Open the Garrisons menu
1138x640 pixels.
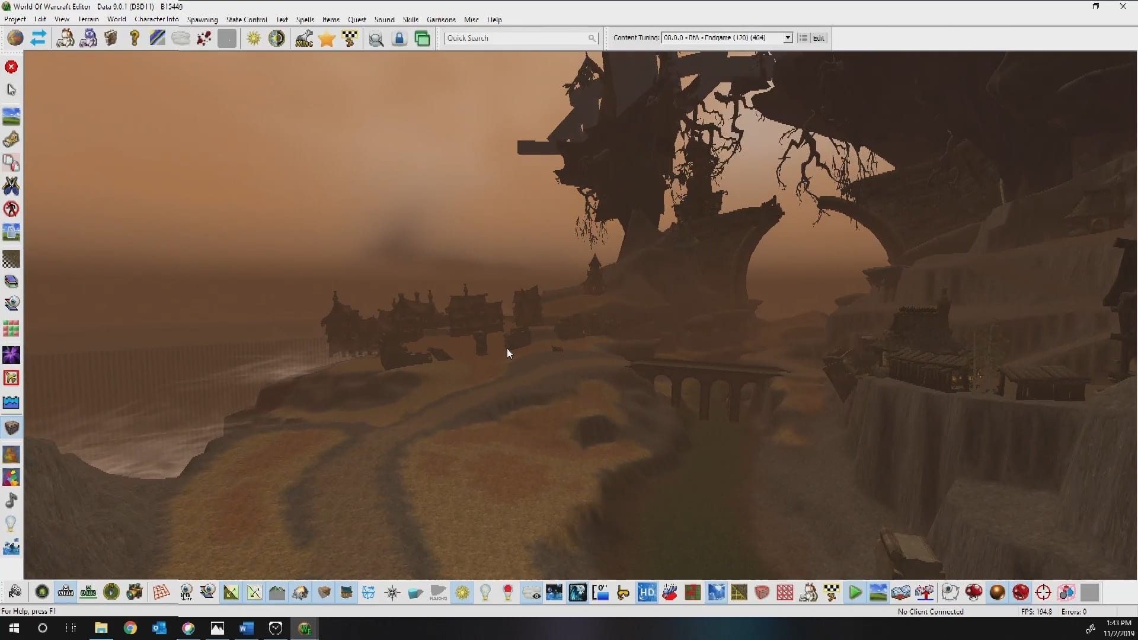441,20
